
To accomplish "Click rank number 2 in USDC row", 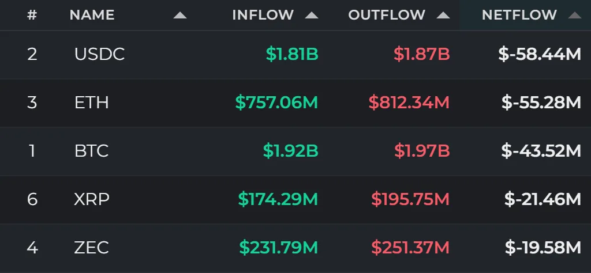I will coord(32,55).
